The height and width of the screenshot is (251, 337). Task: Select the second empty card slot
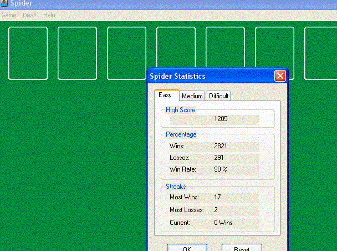[77, 53]
